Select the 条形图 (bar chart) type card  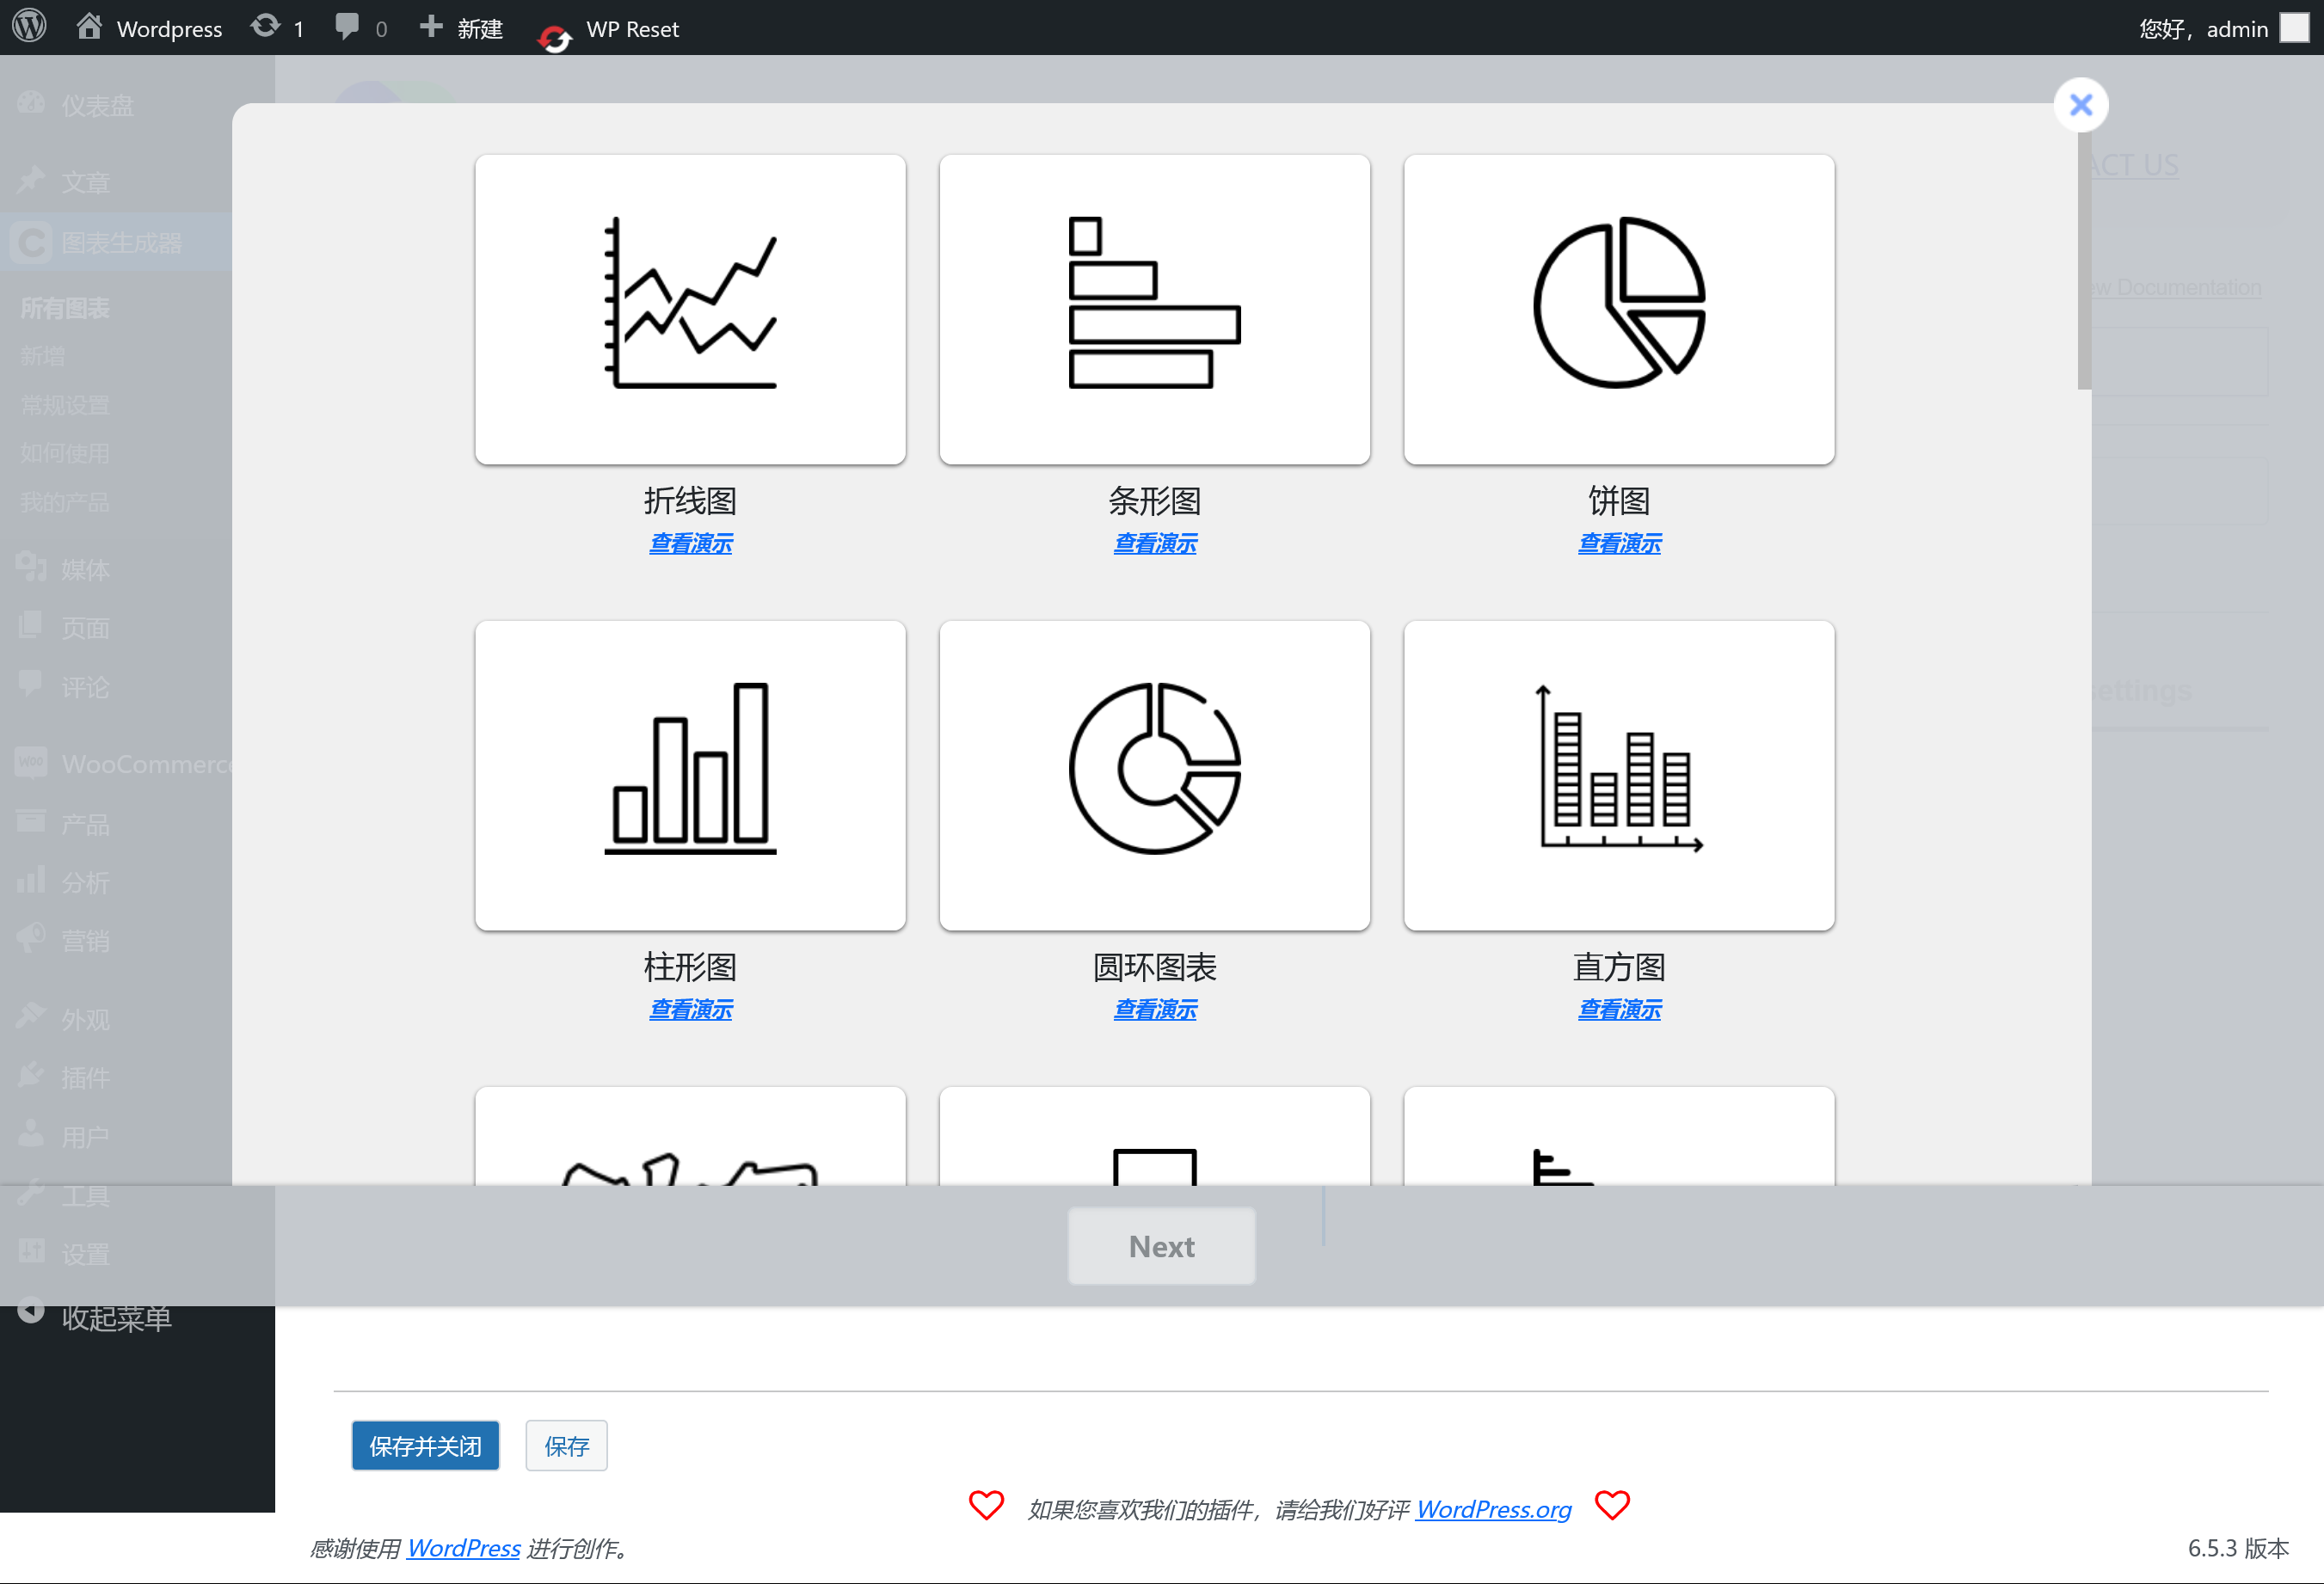point(1154,309)
